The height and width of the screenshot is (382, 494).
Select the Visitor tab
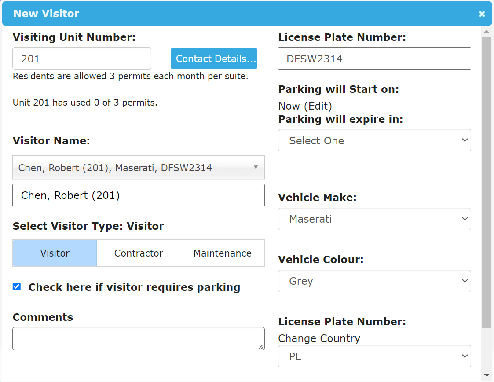point(54,253)
